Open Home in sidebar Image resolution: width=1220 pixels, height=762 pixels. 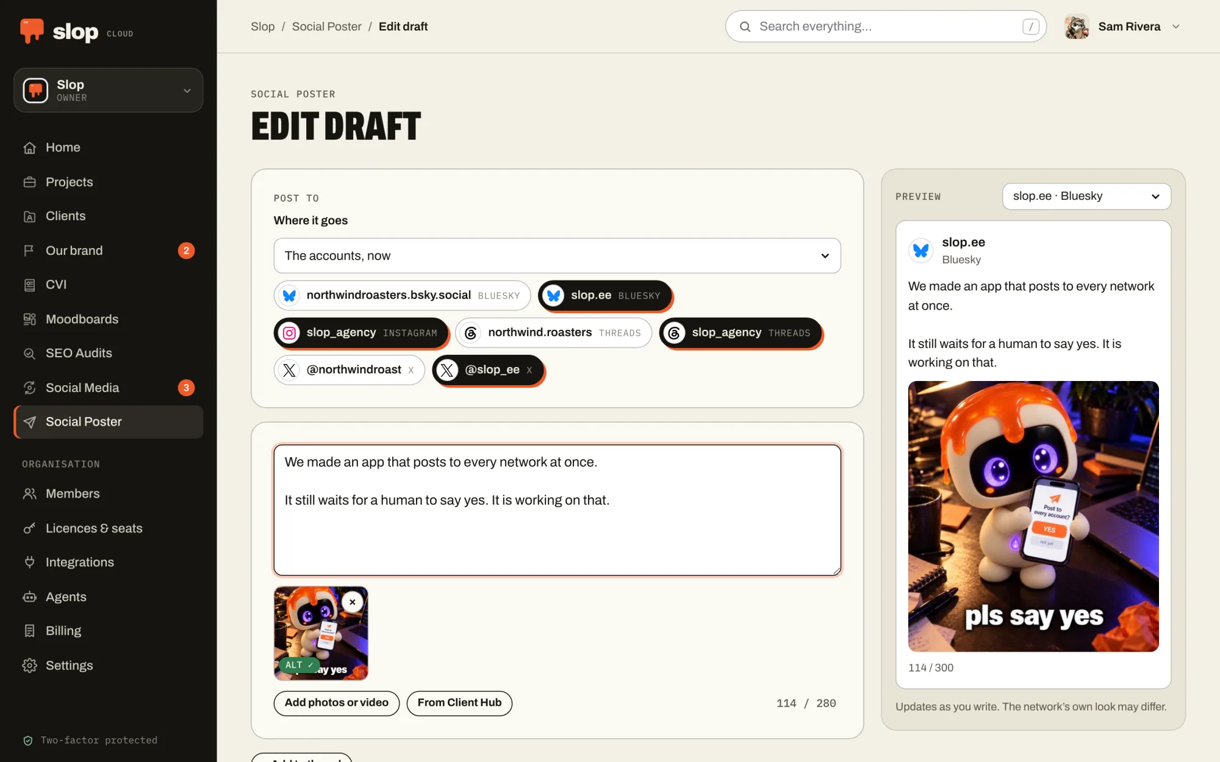[x=108, y=148]
